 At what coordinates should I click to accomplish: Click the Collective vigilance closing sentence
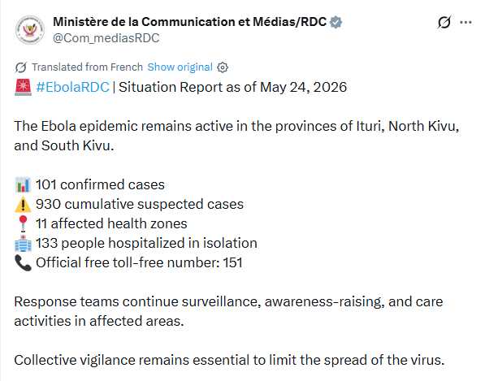(229, 360)
